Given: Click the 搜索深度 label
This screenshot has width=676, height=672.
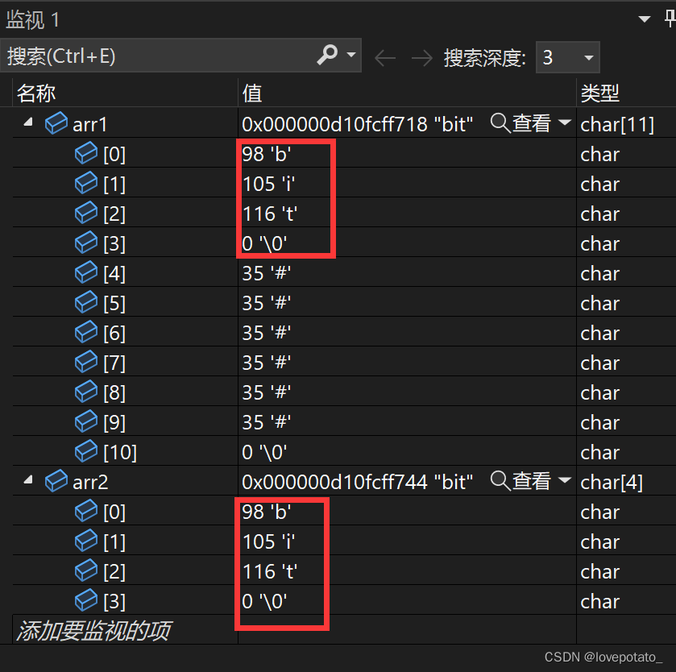Looking at the screenshot, I should (x=485, y=58).
